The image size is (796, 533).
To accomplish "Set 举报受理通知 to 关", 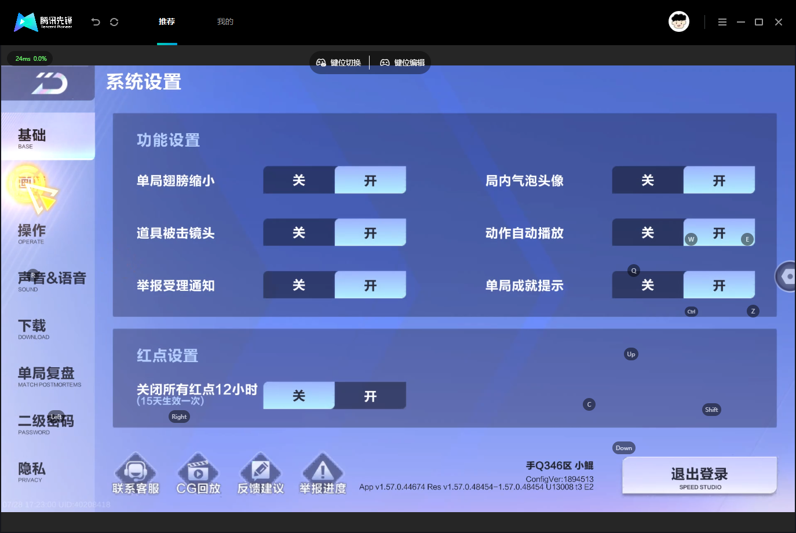I will coord(299,285).
